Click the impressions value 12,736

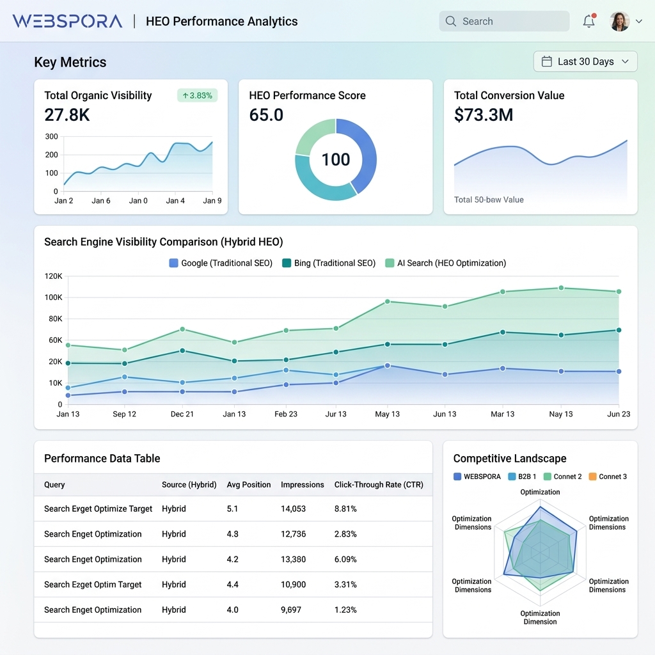click(x=293, y=534)
